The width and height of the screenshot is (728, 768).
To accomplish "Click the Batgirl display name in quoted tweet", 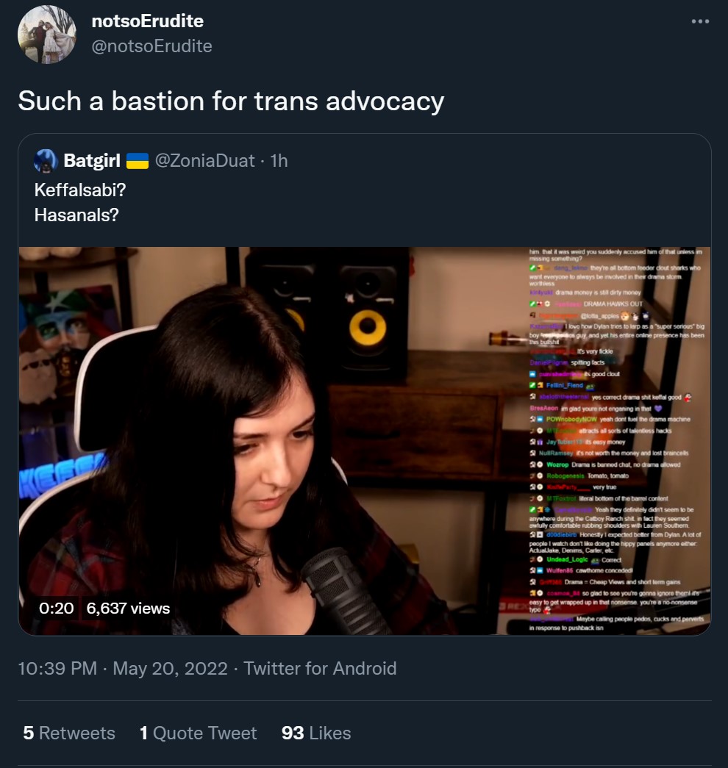I will [x=92, y=161].
